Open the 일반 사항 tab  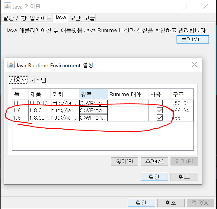click(x=15, y=18)
